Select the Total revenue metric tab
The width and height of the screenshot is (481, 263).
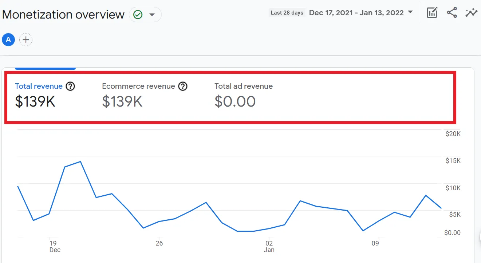click(39, 87)
